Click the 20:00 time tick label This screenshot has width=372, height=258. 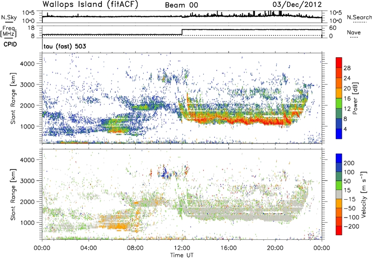(x=275, y=248)
